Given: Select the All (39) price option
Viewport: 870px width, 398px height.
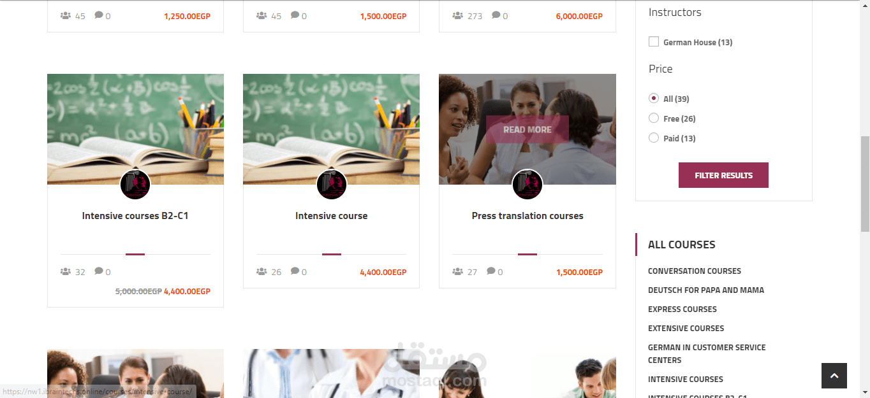Looking at the screenshot, I should click(x=654, y=99).
